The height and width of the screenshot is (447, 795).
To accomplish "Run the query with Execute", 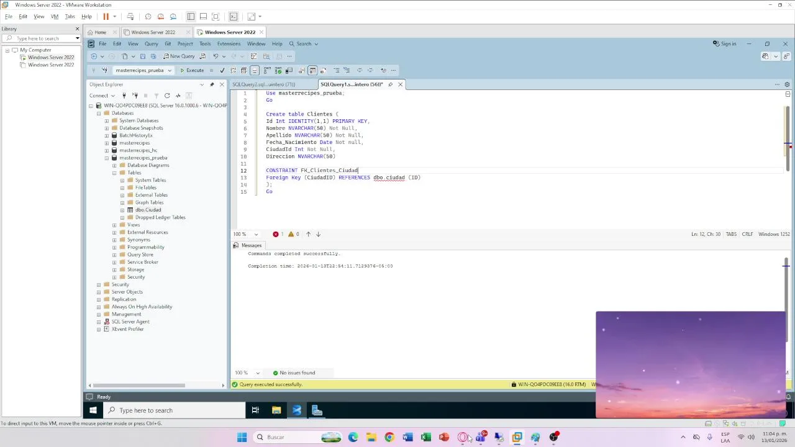I will coord(192,70).
